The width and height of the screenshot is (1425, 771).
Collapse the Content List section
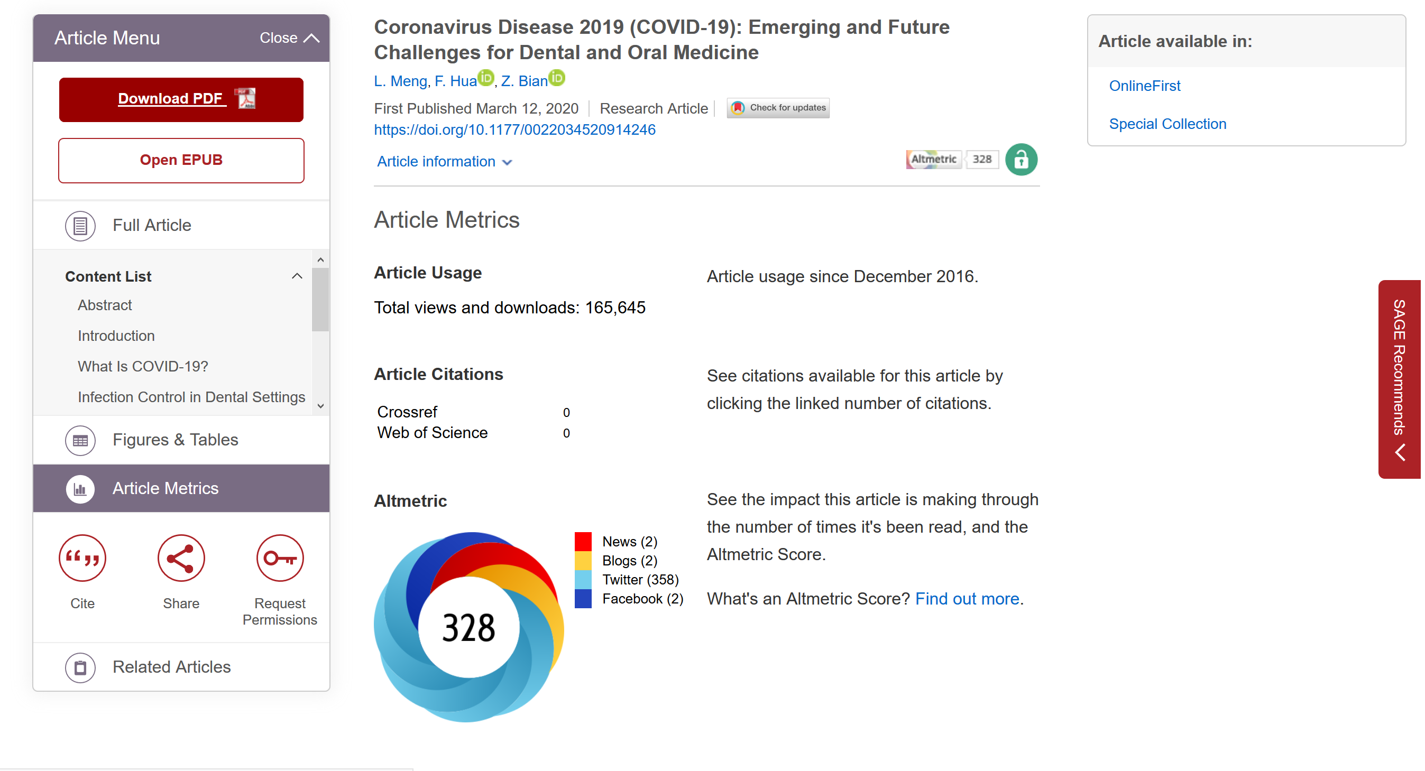pos(297,276)
